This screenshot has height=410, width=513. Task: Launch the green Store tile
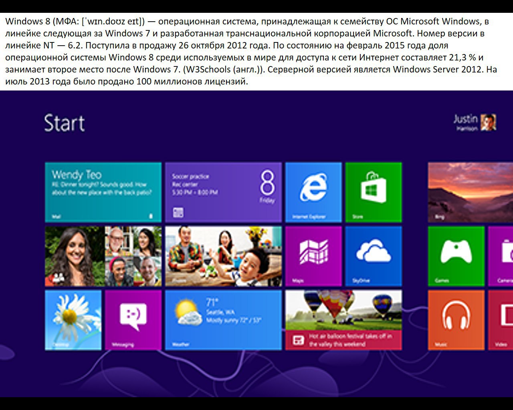coord(373,192)
